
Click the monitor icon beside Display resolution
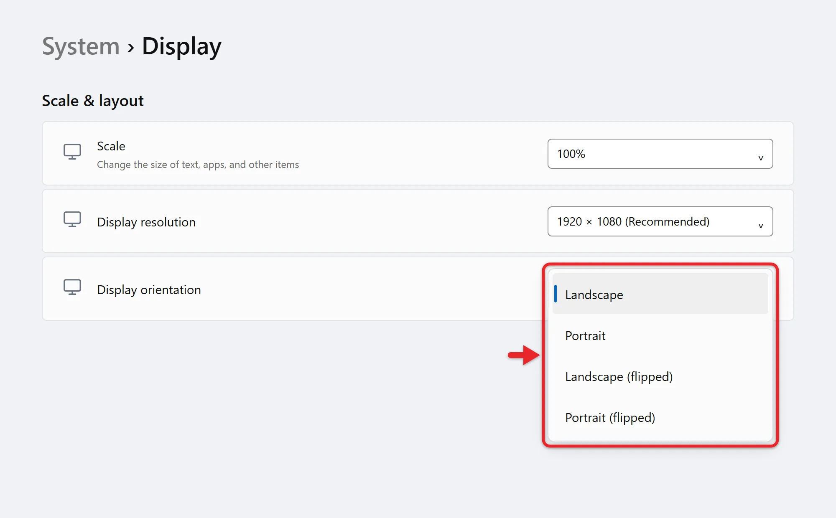72,219
